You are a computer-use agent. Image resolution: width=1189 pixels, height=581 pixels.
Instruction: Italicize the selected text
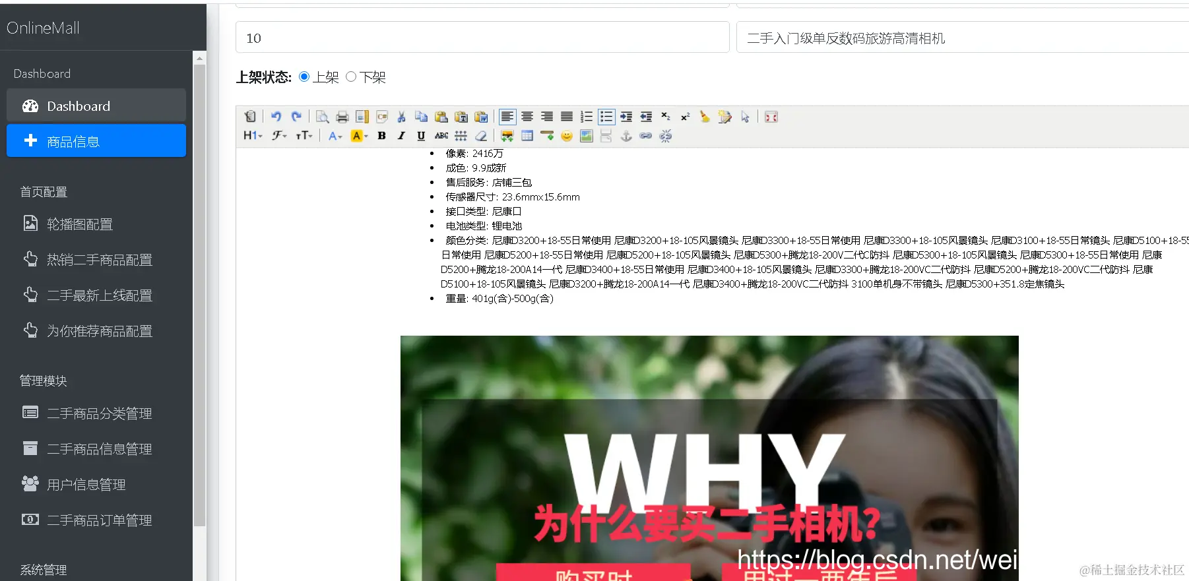point(401,136)
